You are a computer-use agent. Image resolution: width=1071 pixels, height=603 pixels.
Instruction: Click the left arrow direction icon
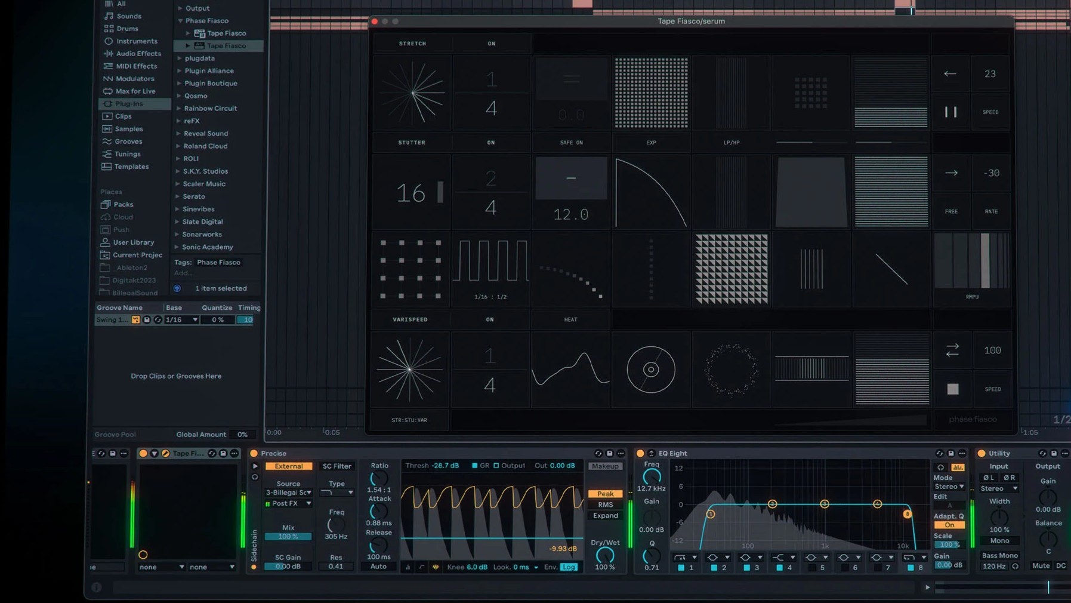[950, 74]
